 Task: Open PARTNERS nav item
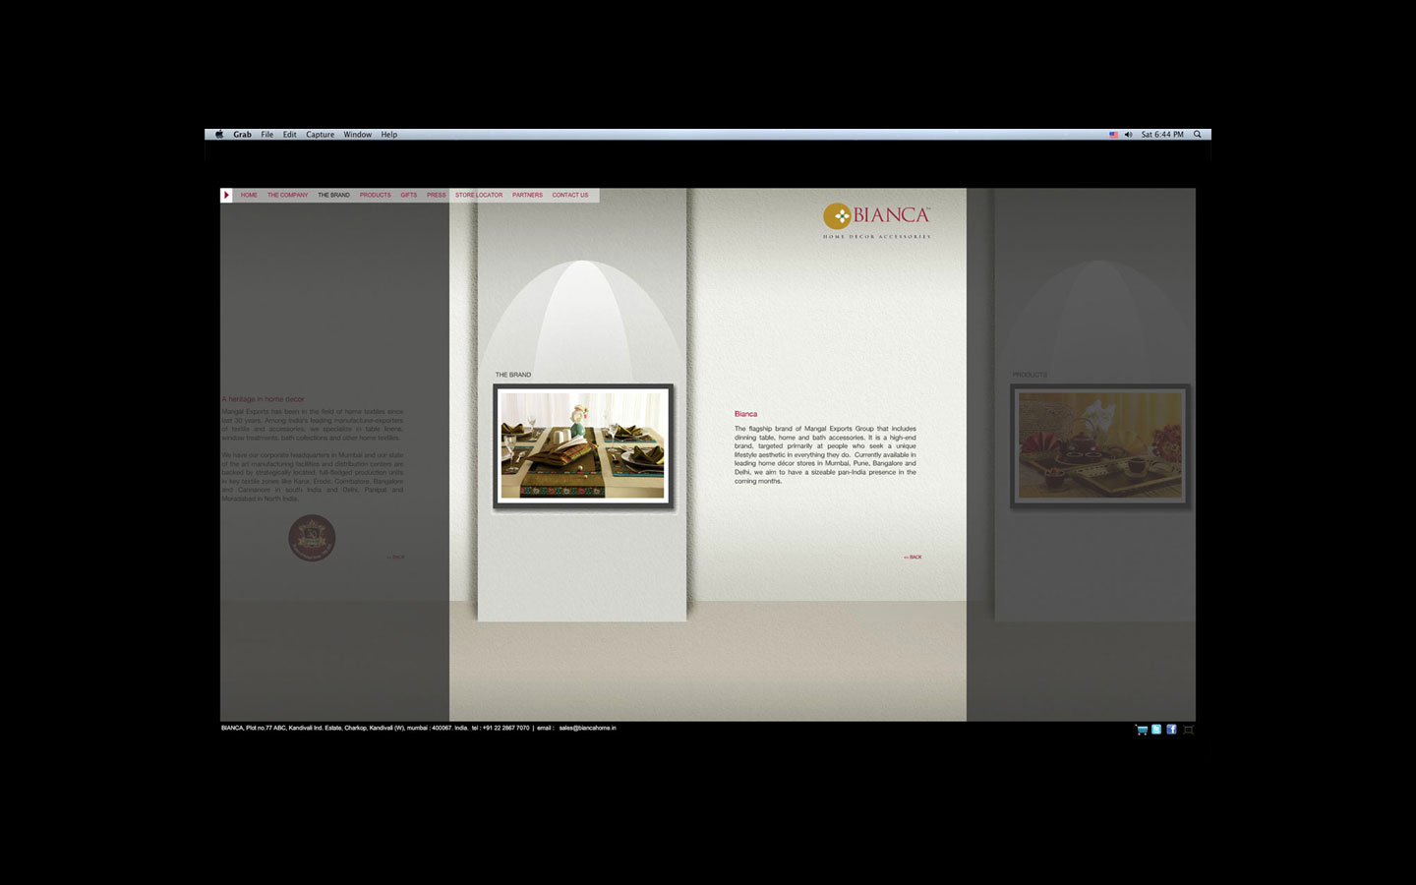(x=527, y=195)
